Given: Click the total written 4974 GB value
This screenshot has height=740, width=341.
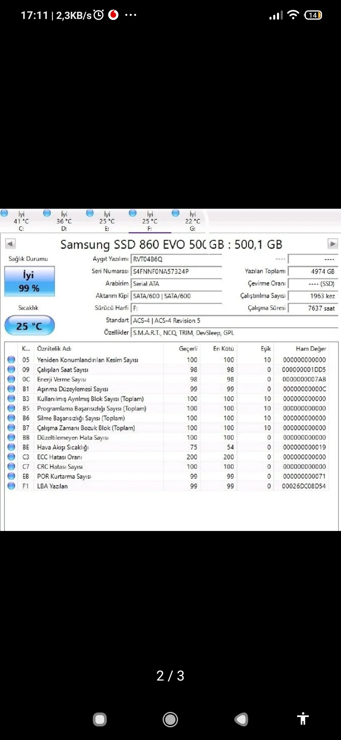Looking at the screenshot, I should click(313, 271).
